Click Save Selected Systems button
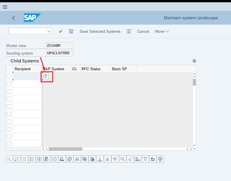Viewport: 231px width, 181px height. click(x=100, y=31)
